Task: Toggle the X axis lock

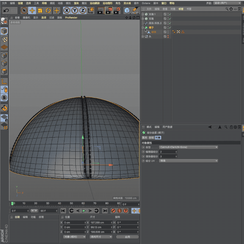Action: tap(66, 11)
